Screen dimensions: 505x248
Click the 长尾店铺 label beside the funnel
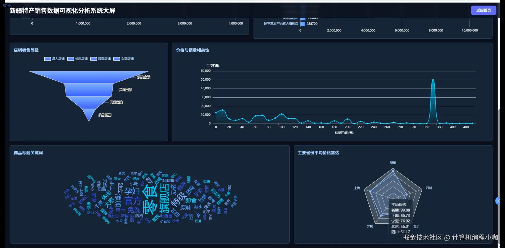[125, 90]
